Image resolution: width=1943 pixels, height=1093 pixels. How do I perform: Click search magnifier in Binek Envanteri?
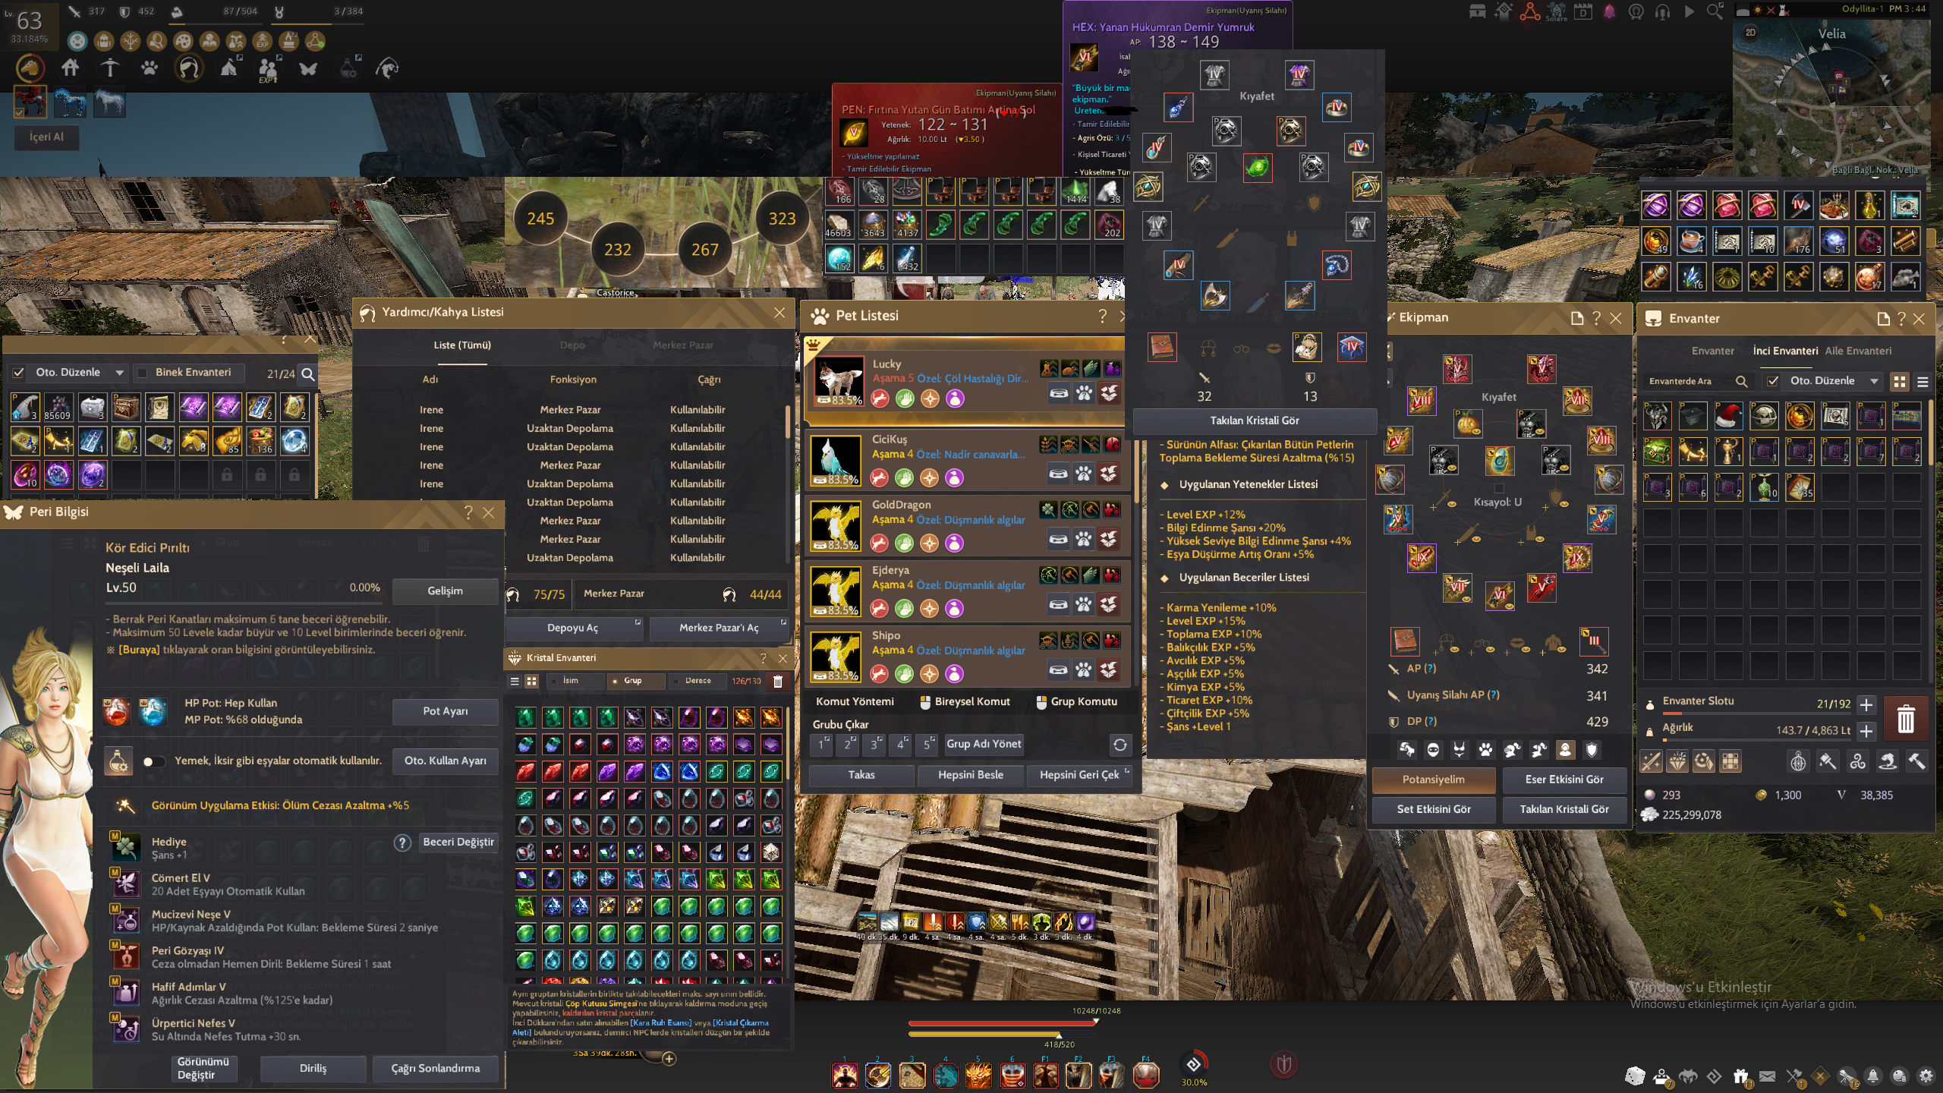307,373
